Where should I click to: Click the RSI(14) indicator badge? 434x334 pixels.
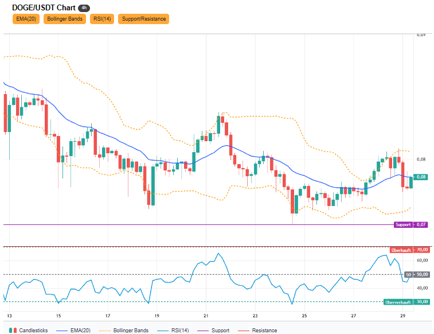click(x=102, y=19)
